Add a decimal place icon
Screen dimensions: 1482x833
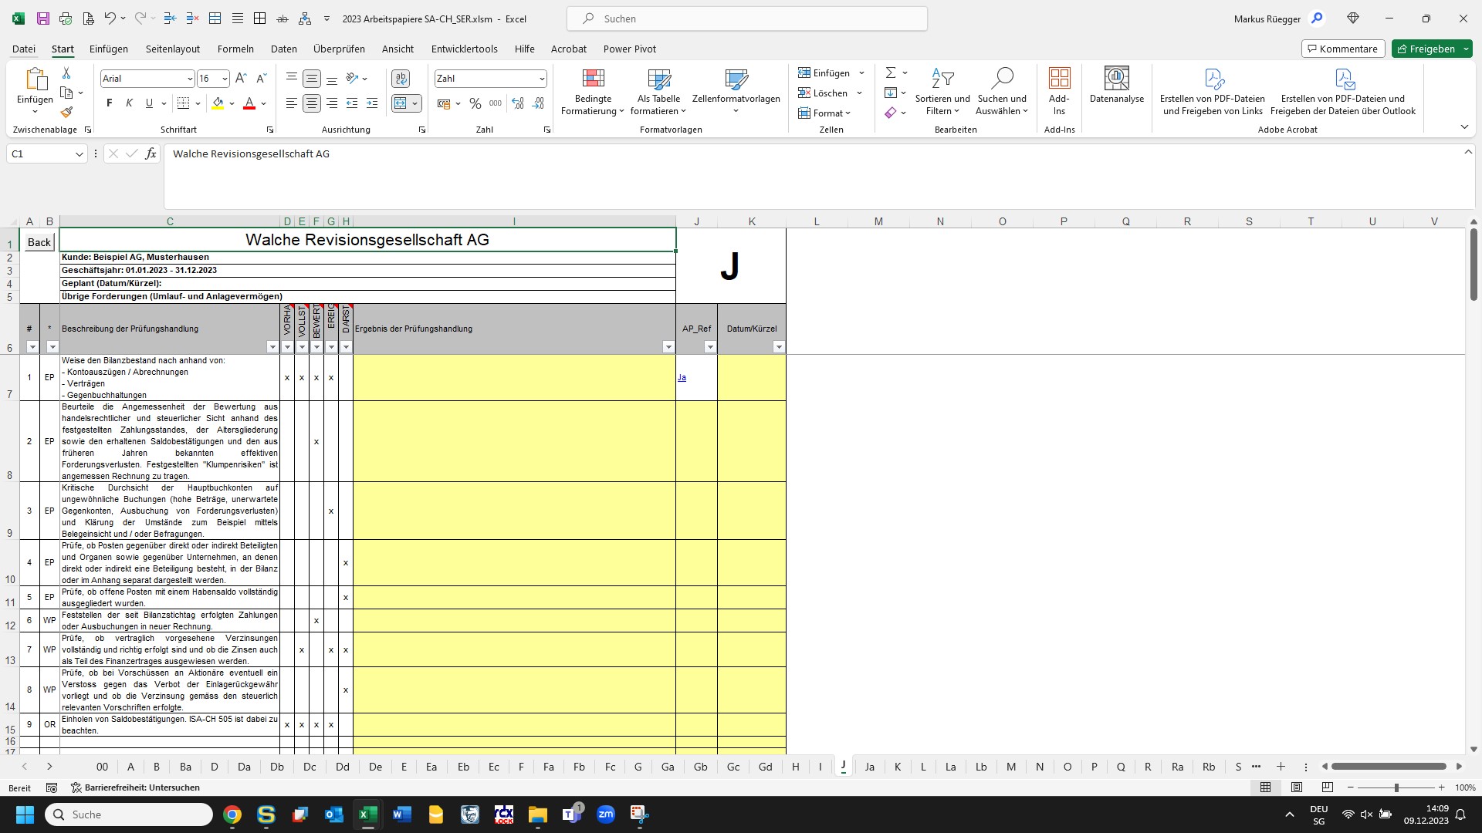click(x=517, y=103)
